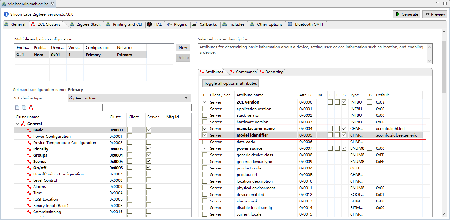The width and height of the screenshot is (450, 220).
Task: Uncheck the manufacturer name attribute checkbox
Action: pos(205,128)
